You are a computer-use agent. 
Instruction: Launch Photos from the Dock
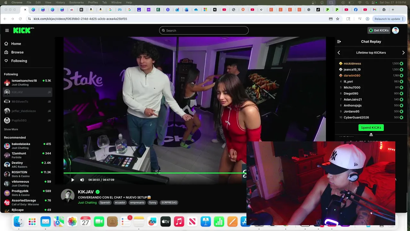[72, 221]
